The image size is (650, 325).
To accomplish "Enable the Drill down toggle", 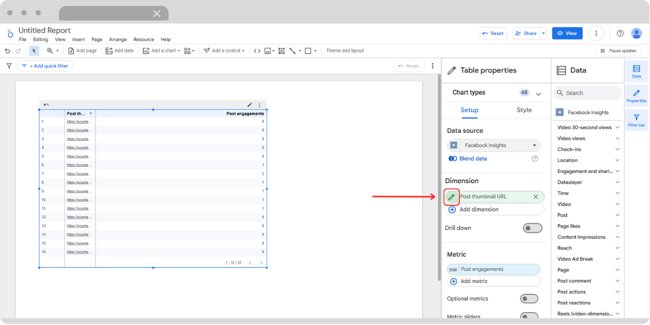I will point(532,228).
